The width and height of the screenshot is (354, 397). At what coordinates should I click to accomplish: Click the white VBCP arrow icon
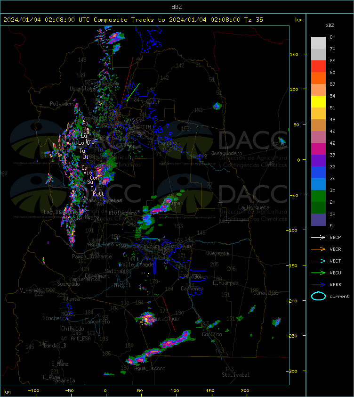tap(318, 237)
